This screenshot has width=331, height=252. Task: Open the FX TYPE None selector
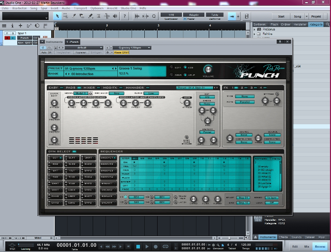coord(244,96)
